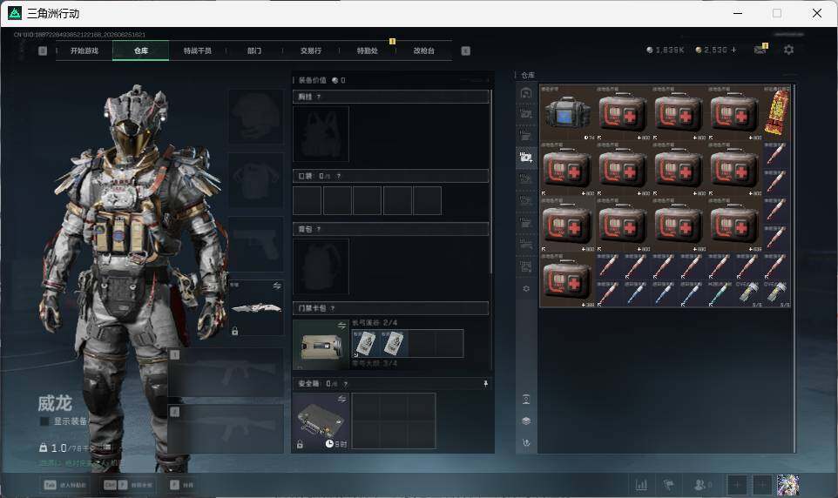This screenshot has width=838, height=498.
Task: Click the plus next to 2,530 currency
Action: pos(733,50)
